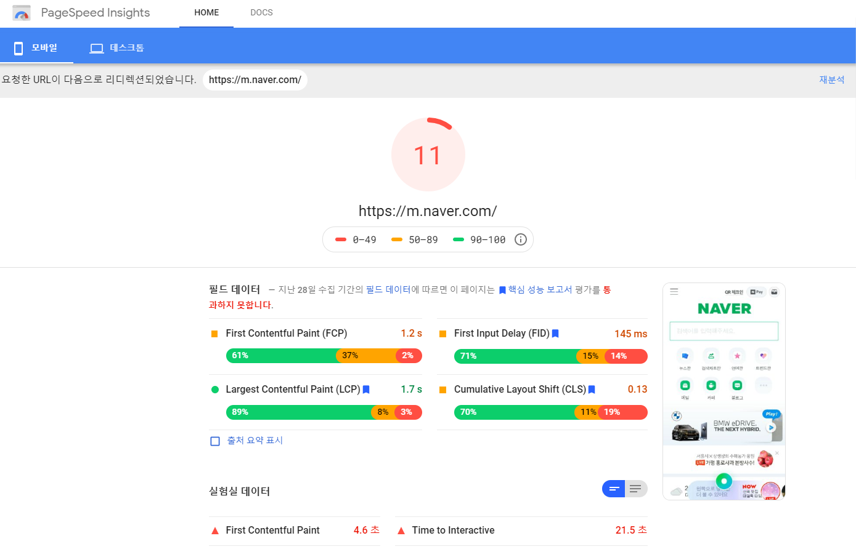The image size is (856, 549).
Task: Open the score legend info icon
Action: (520, 239)
